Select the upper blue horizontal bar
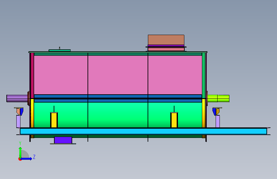The width and height of the screenshot is (277, 179). [118, 96]
